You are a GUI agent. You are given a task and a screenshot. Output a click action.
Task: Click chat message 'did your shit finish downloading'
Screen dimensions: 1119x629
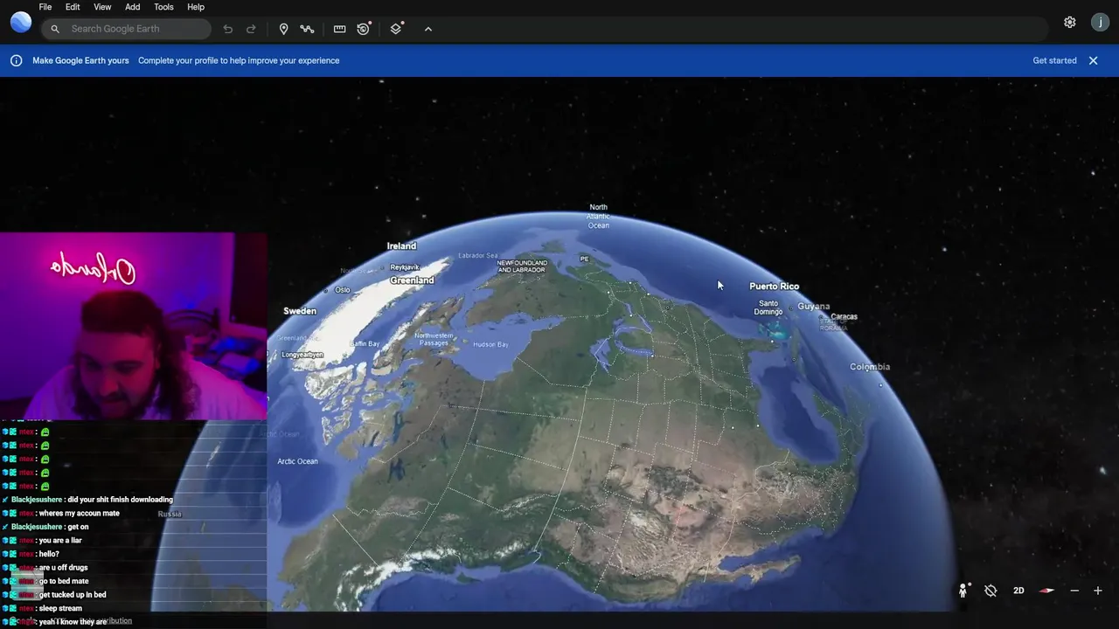[120, 500]
